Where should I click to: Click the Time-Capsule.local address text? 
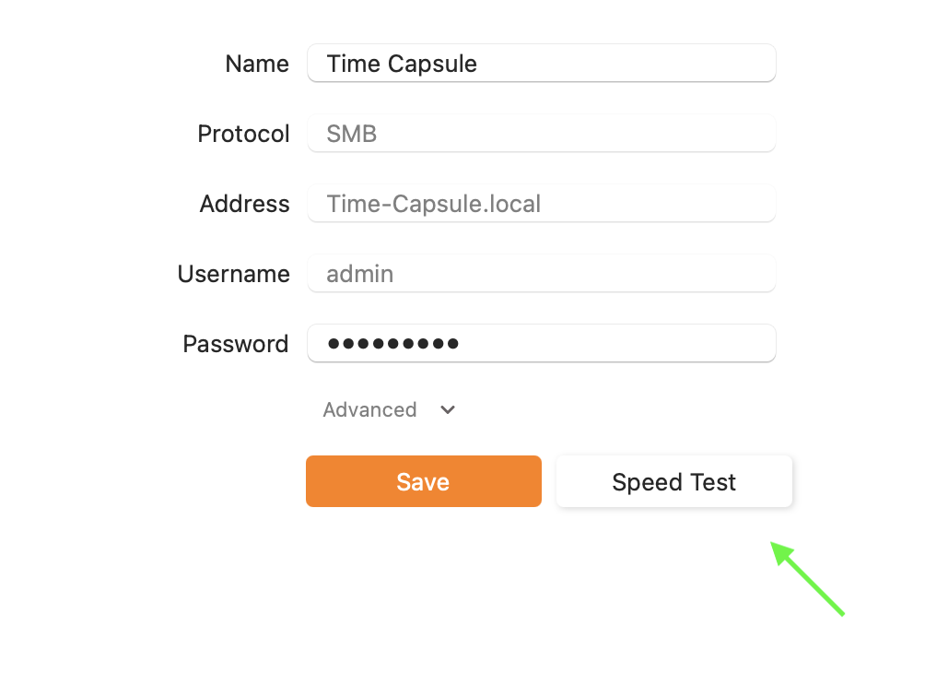click(434, 204)
